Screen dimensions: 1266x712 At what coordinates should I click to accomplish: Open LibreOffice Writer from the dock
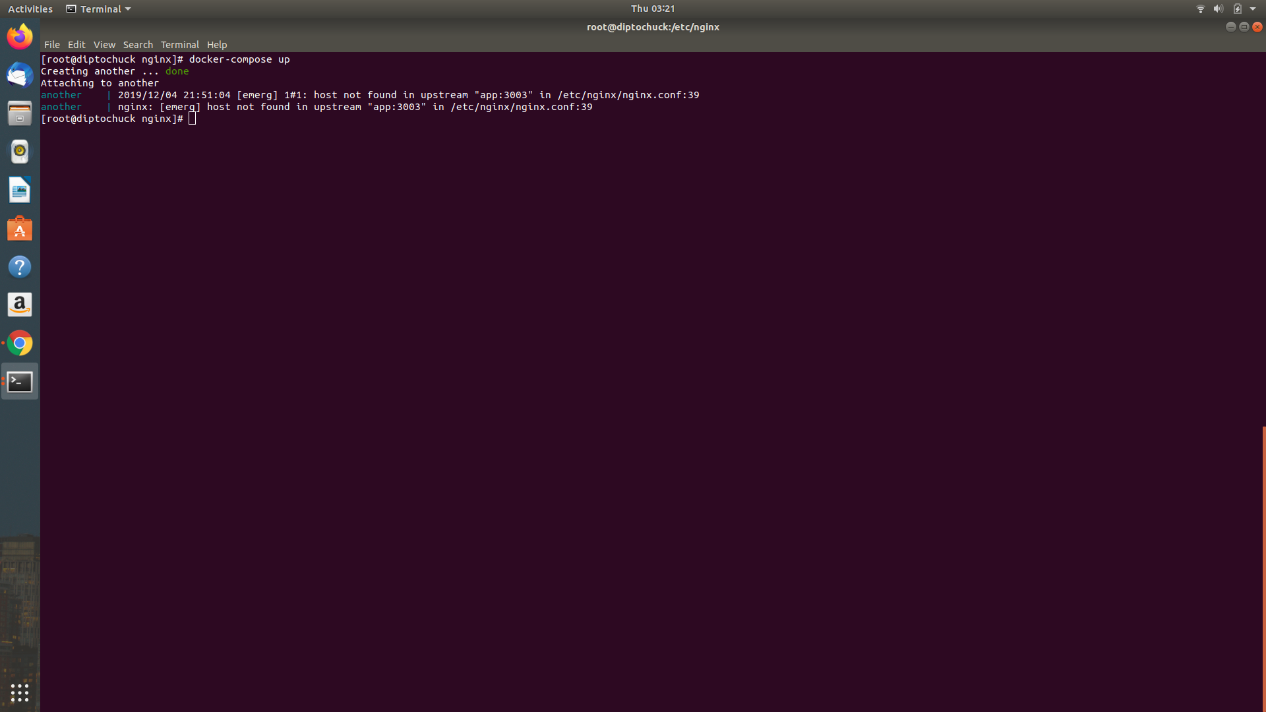19,190
